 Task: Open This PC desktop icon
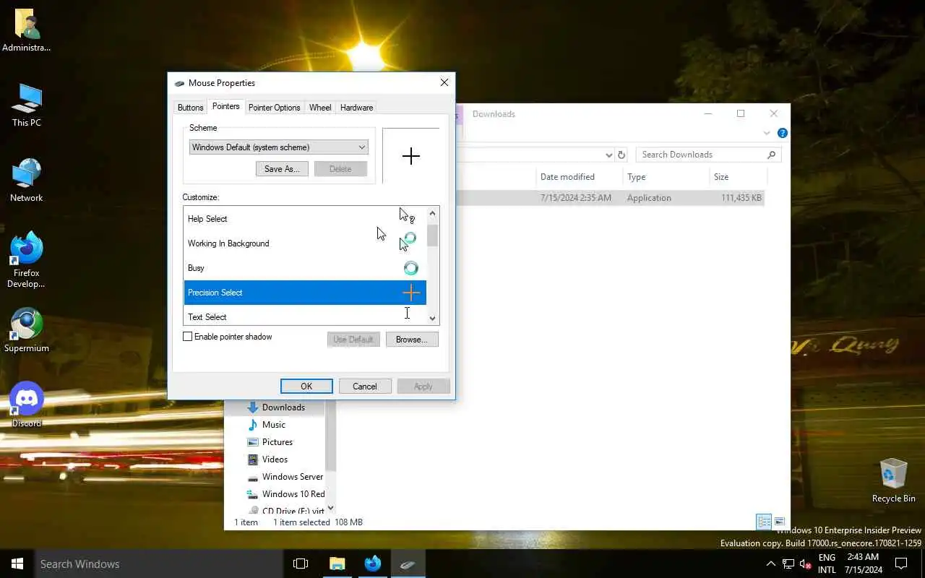point(27,105)
